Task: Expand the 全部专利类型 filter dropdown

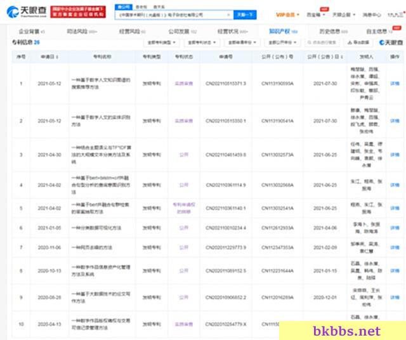Action: click(161, 43)
